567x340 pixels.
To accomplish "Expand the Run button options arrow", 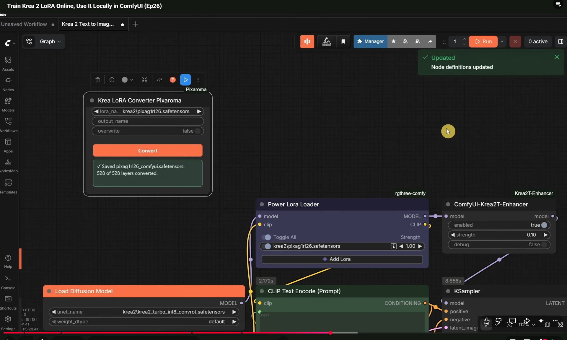I will pyautogui.click(x=502, y=42).
